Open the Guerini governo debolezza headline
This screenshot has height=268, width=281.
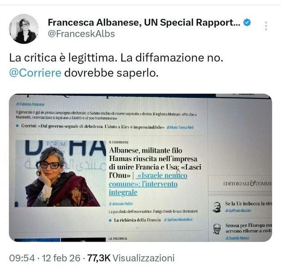click(x=93, y=126)
